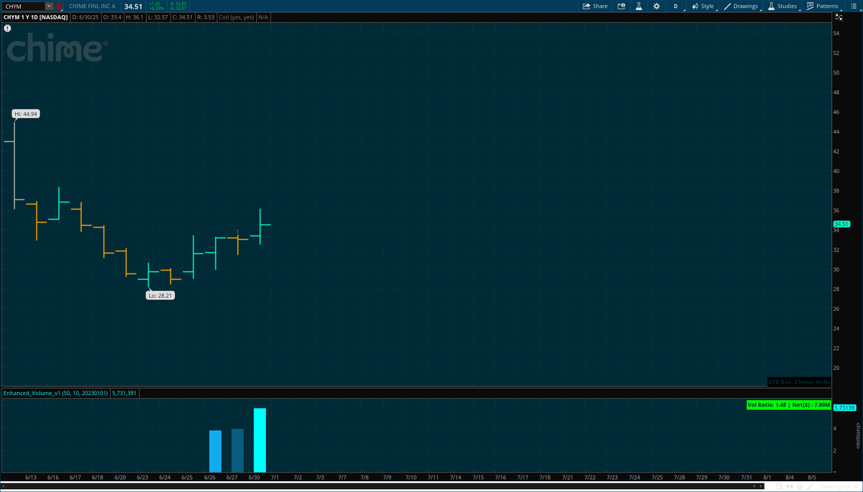Click the CHIME FINL INC A company name
Image resolution: width=863 pixels, height=492 pixels.
coord(92,6)
